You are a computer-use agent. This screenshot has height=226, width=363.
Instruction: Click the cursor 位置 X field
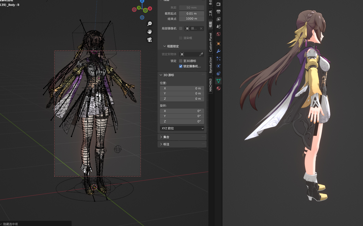[182, 88]
